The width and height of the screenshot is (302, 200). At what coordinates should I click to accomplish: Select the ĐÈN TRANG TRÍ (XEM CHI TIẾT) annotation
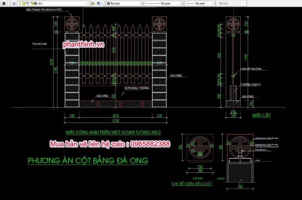click(x=44, y=9)
